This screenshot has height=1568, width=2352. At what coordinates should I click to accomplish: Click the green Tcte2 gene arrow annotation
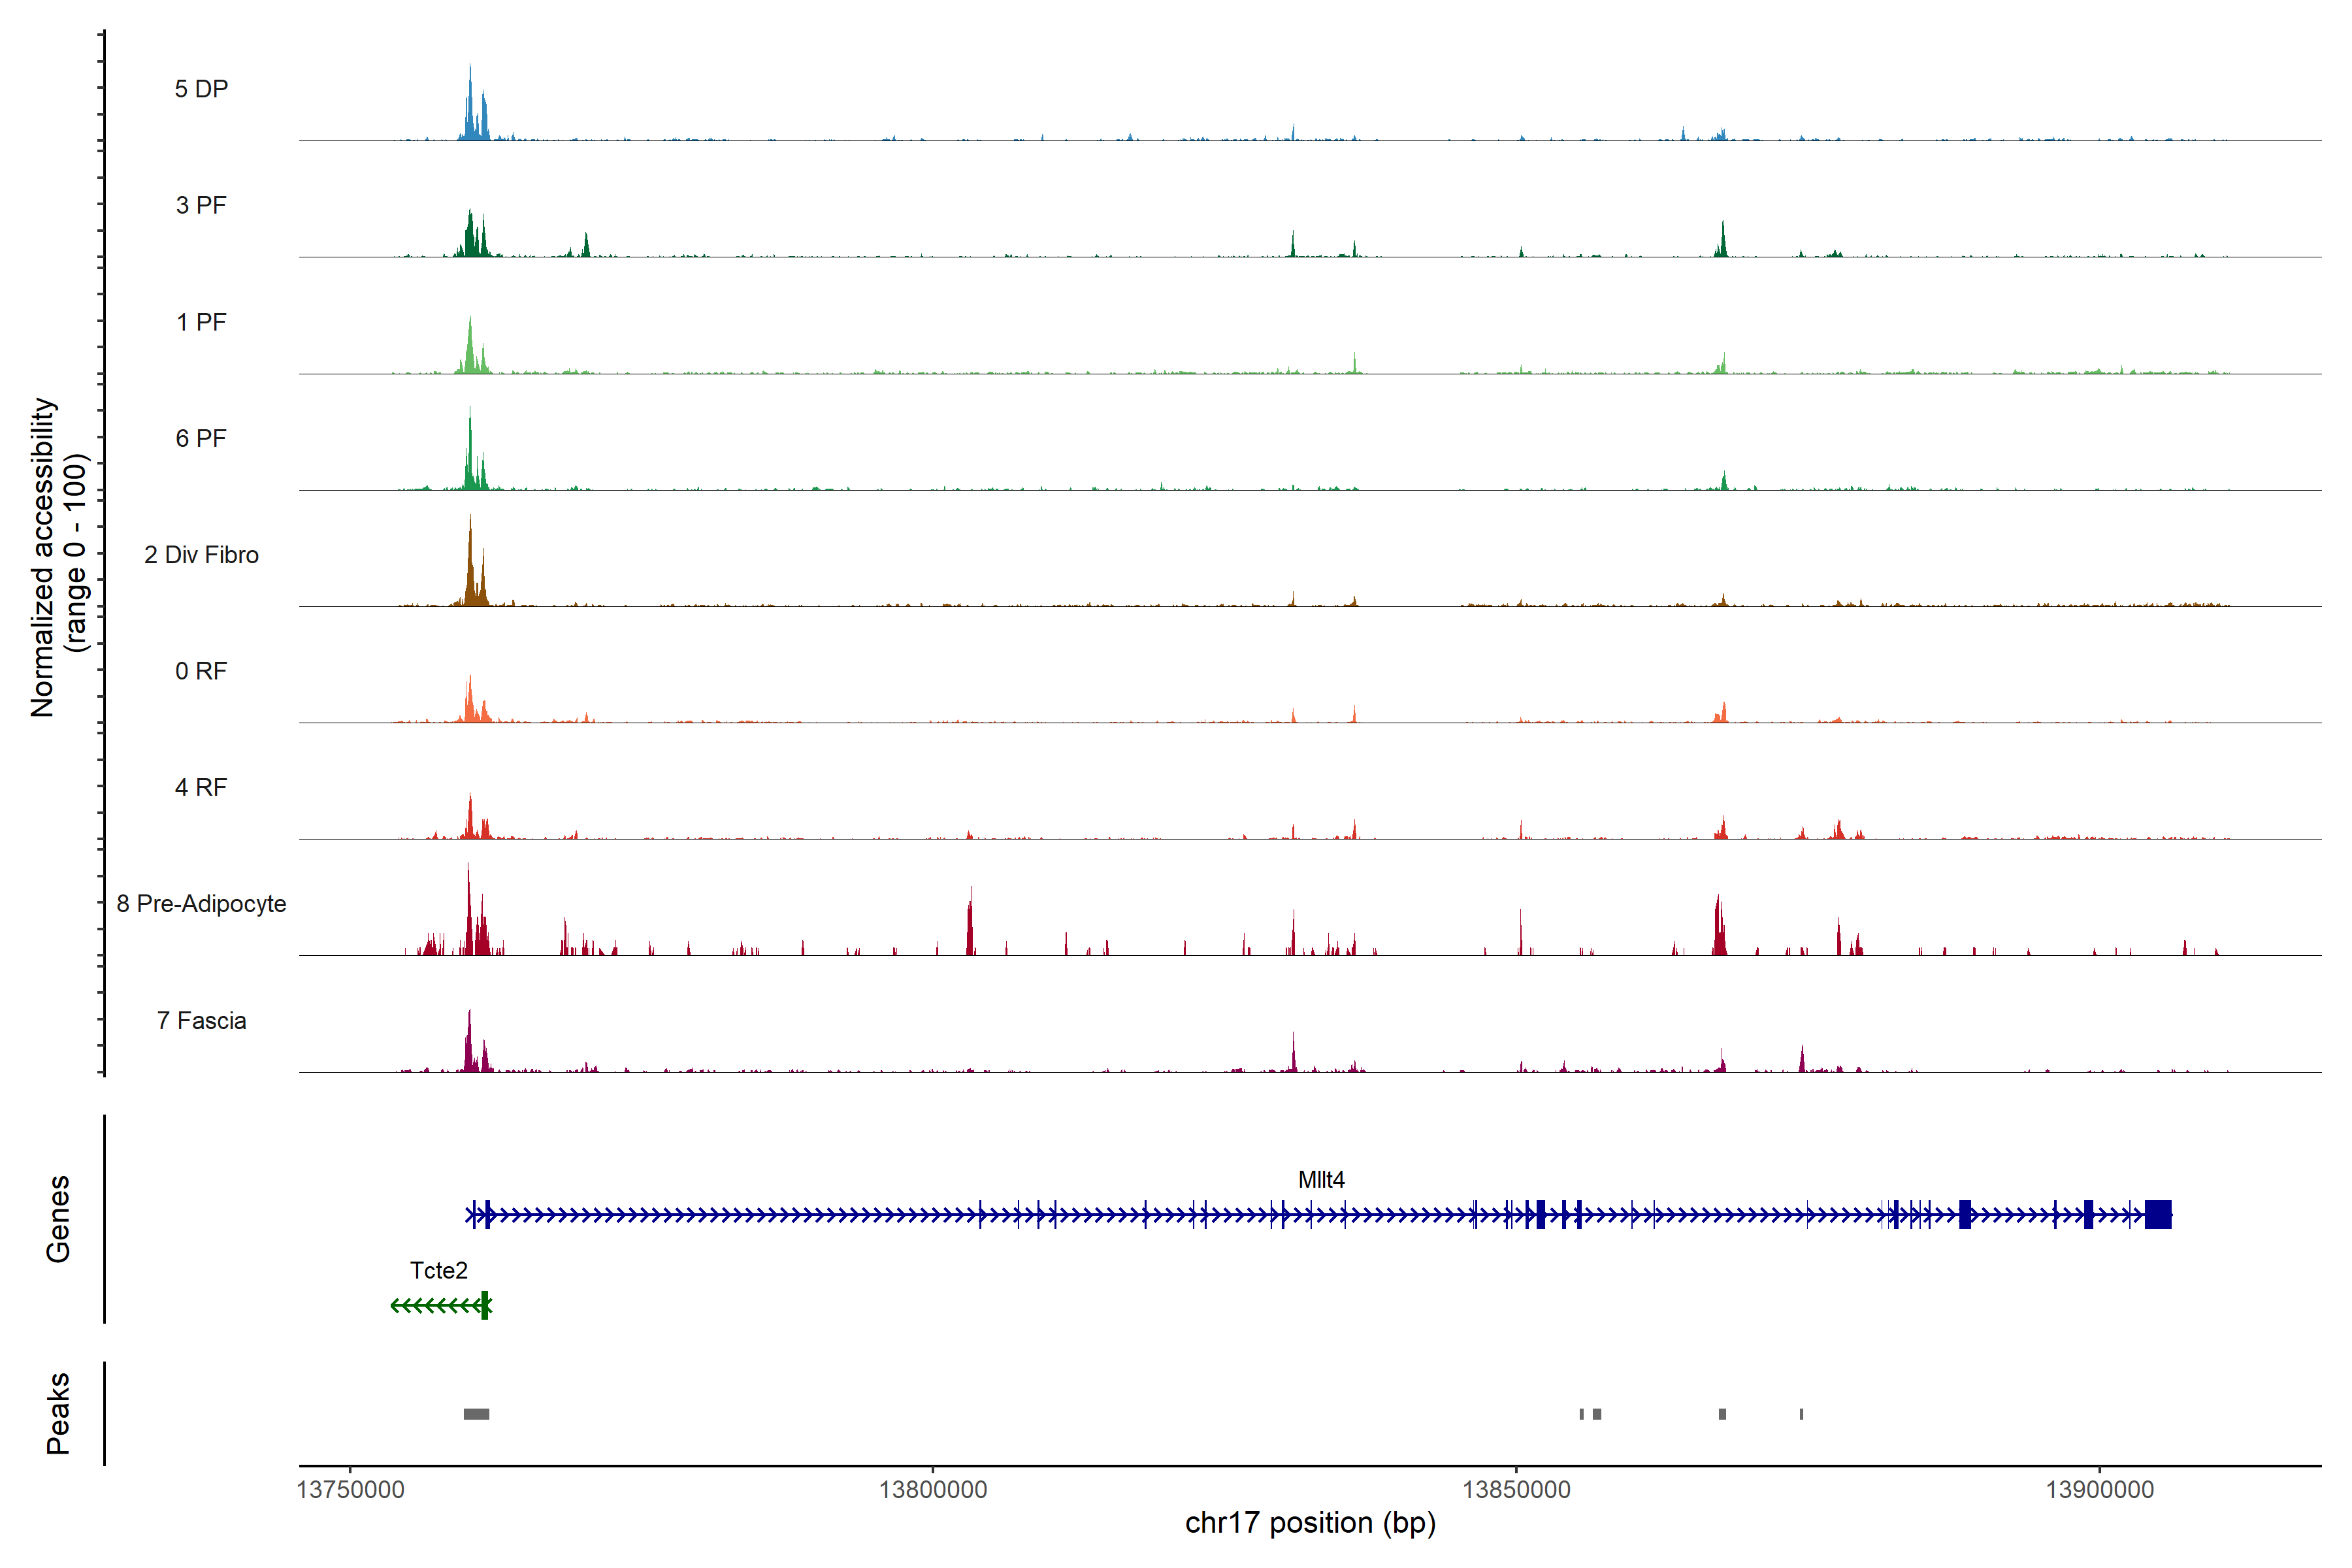coord(440,1306)
